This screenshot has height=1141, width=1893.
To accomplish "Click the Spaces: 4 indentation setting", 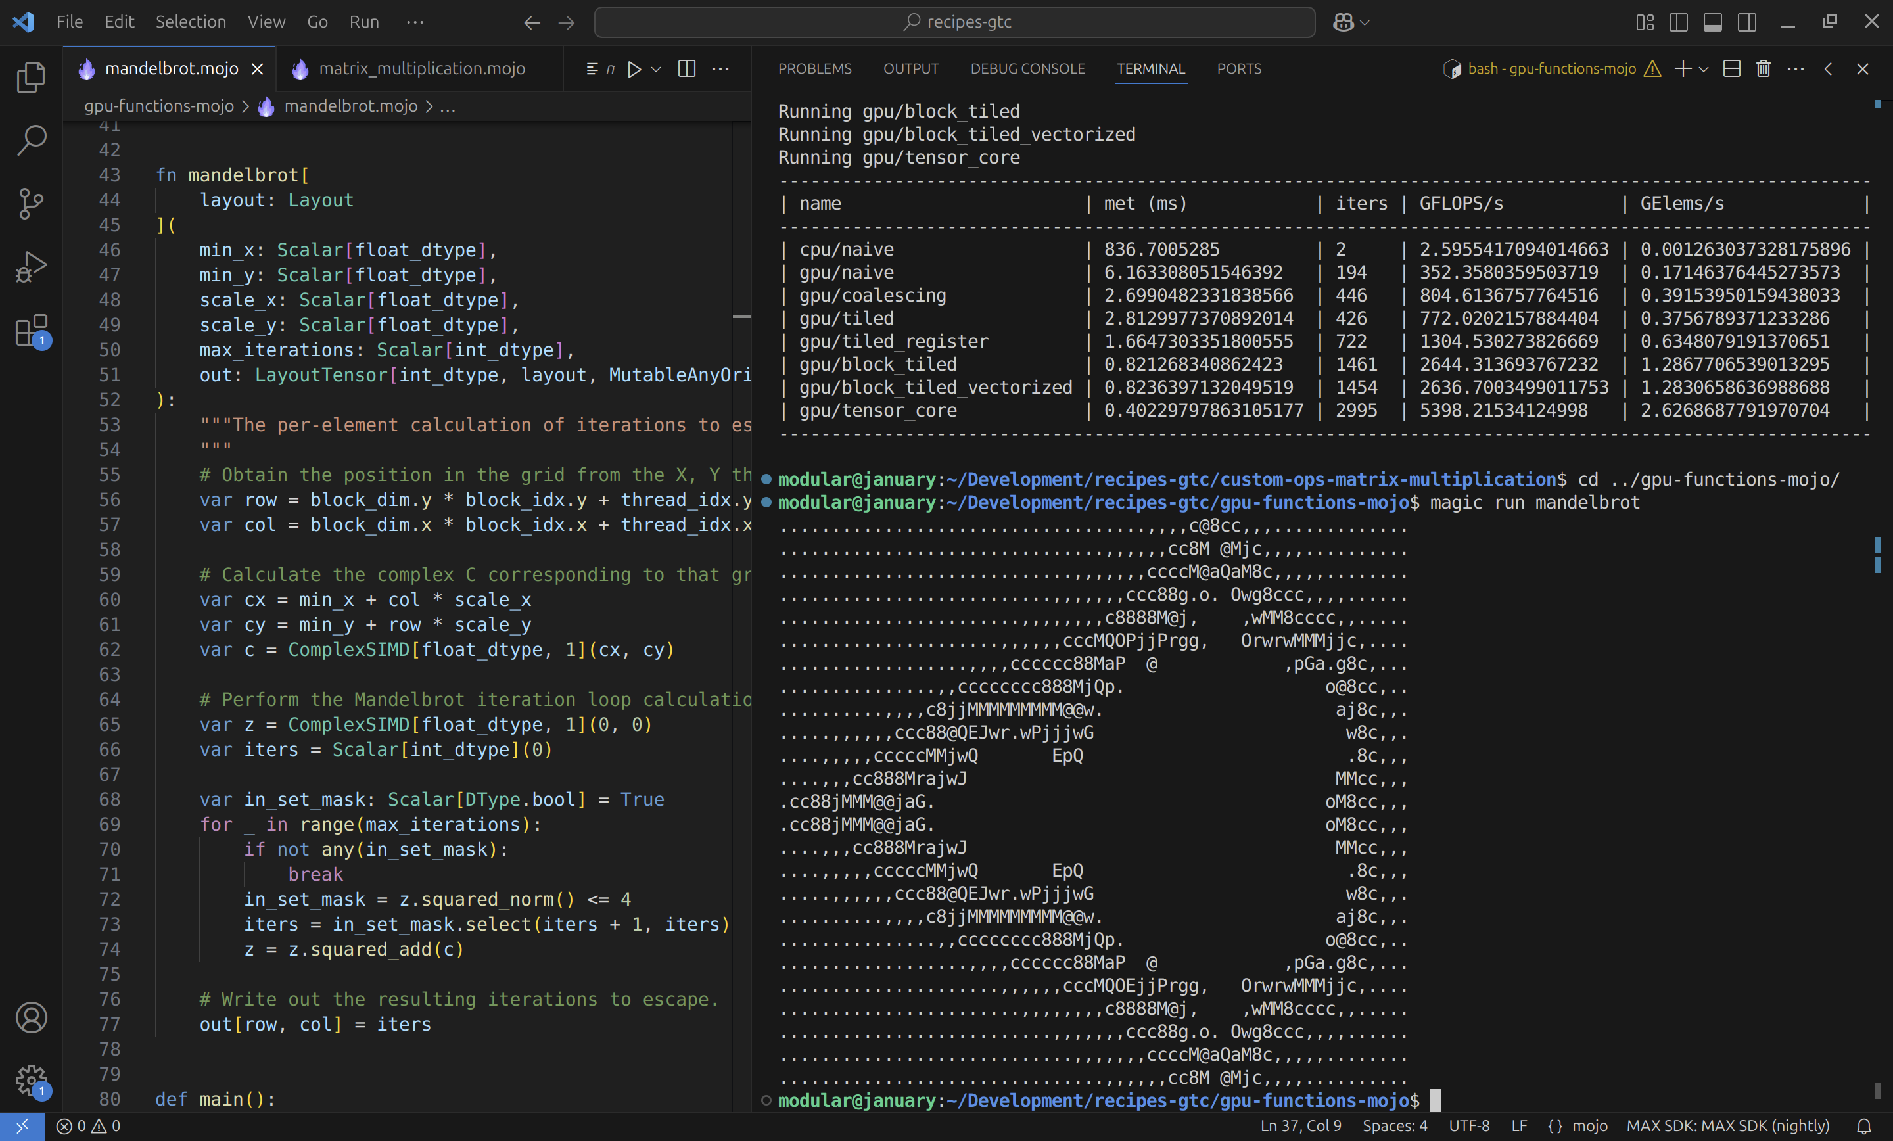I will [1394, 1126].
